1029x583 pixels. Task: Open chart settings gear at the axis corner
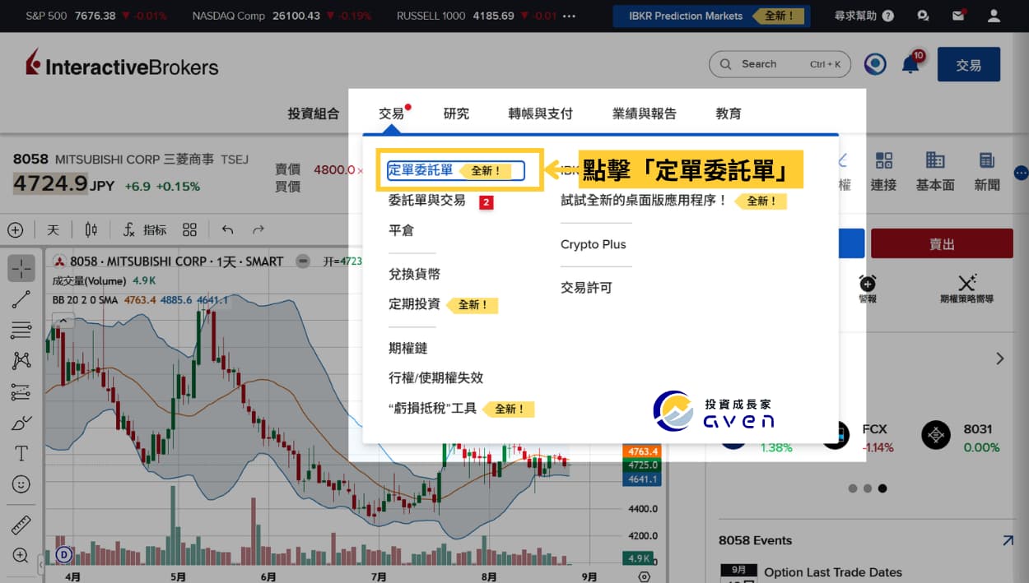click(645, 577)
